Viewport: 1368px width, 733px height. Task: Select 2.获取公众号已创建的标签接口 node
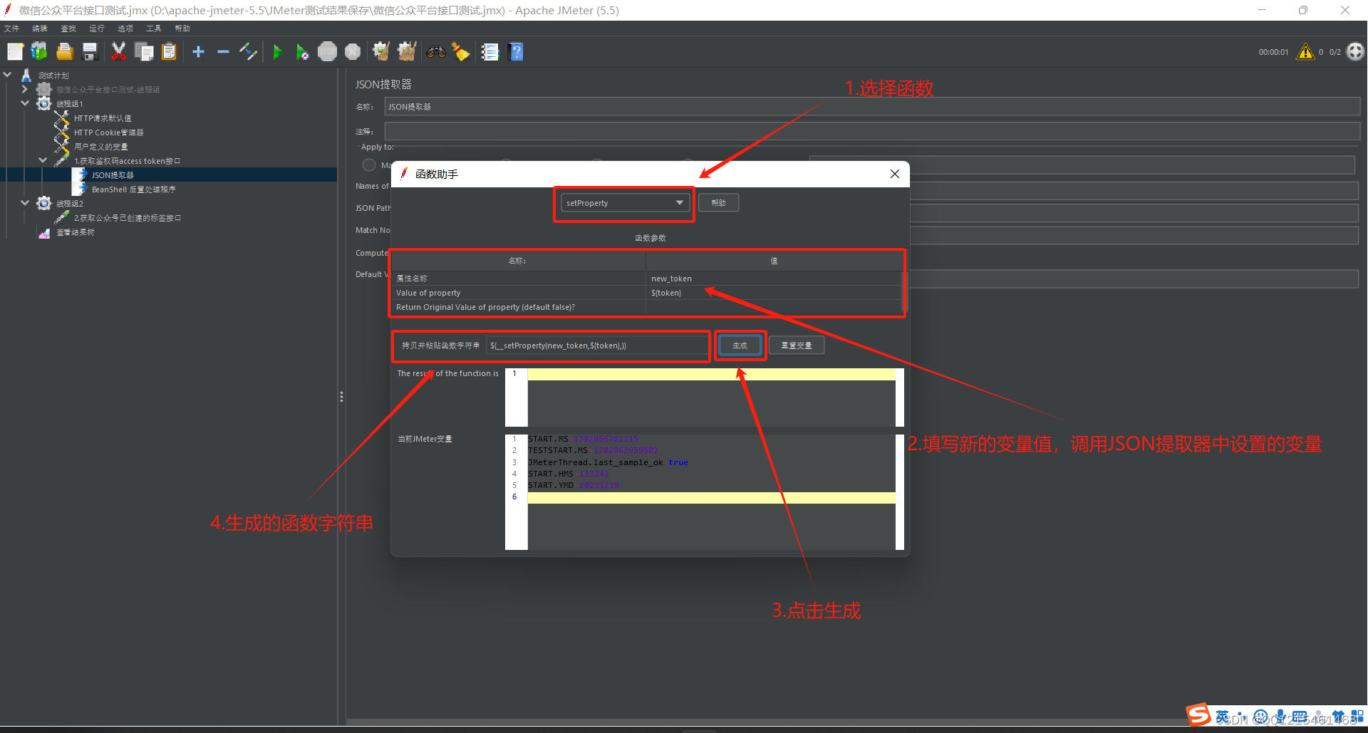tap(128, 218)
